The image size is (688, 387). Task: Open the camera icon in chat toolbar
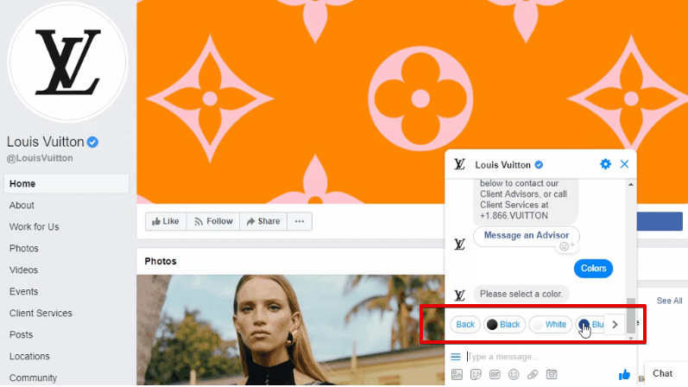[552, 375]
